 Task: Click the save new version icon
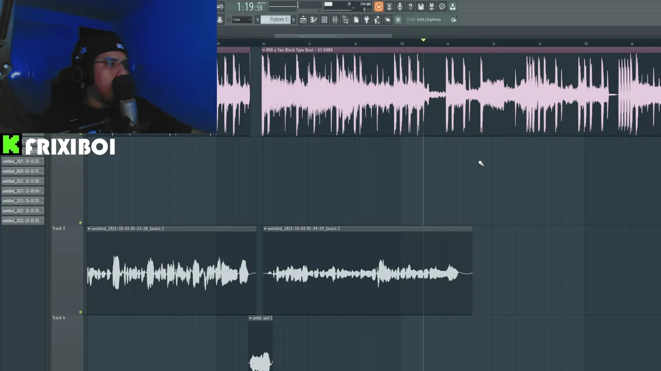(432, 7)
